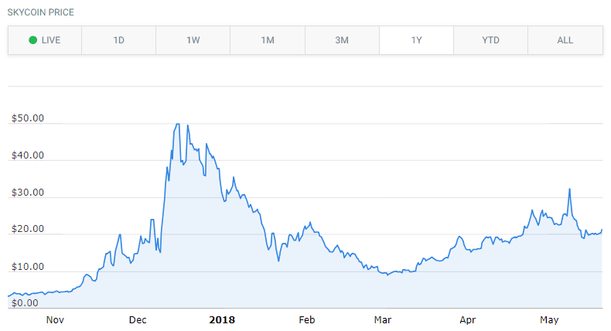Choose the 1M time range
This screenshot has height=331, width=611.
pos(268,40)
